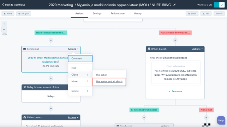
Task: Open the Help chat button
Action: 221,120
